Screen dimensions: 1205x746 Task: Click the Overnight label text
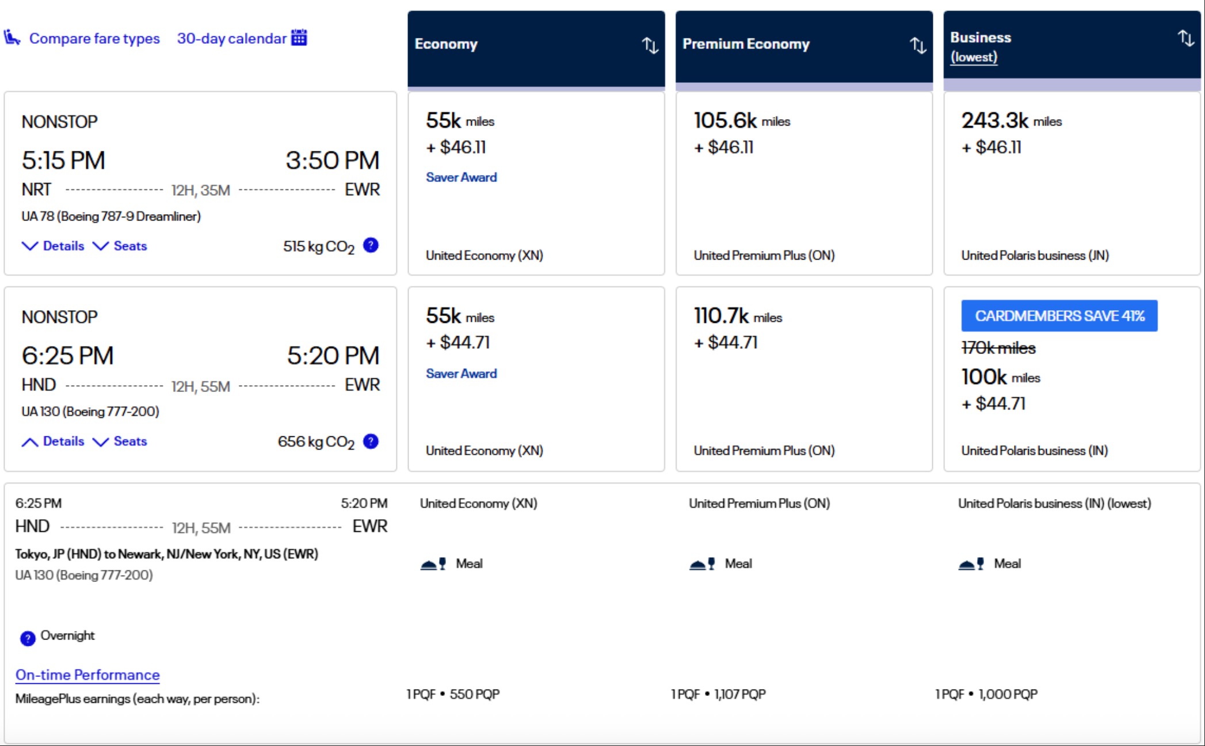coord(67,635)
